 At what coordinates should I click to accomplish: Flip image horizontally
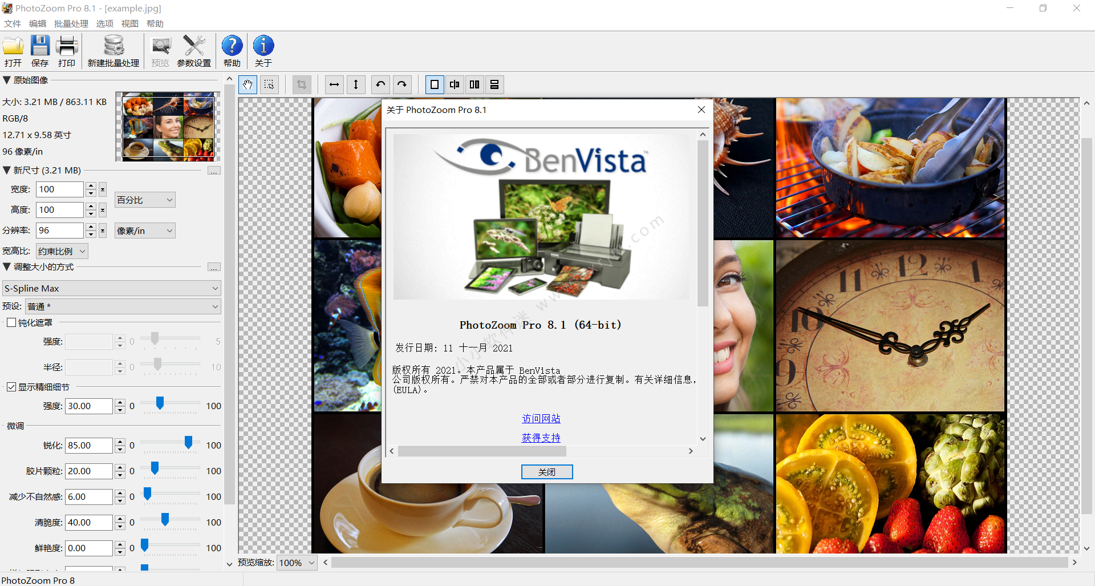(334, 84)
